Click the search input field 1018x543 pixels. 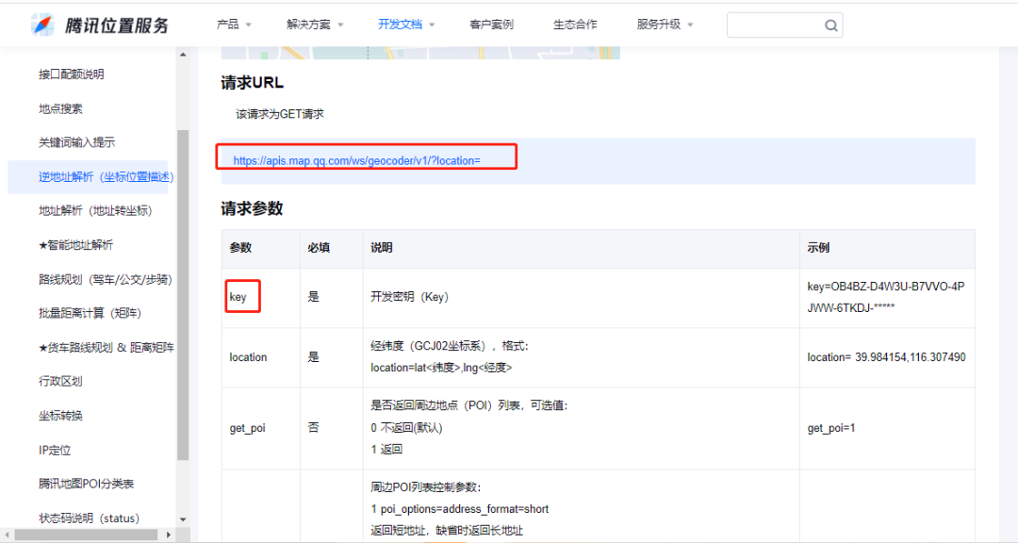click(773, 25)
